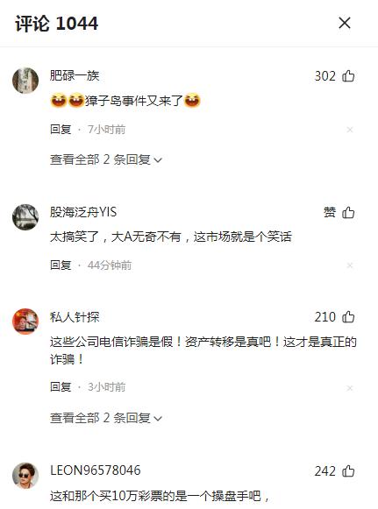Like LEON96578046's comment

pyautogui.click(x=348, y=471)
